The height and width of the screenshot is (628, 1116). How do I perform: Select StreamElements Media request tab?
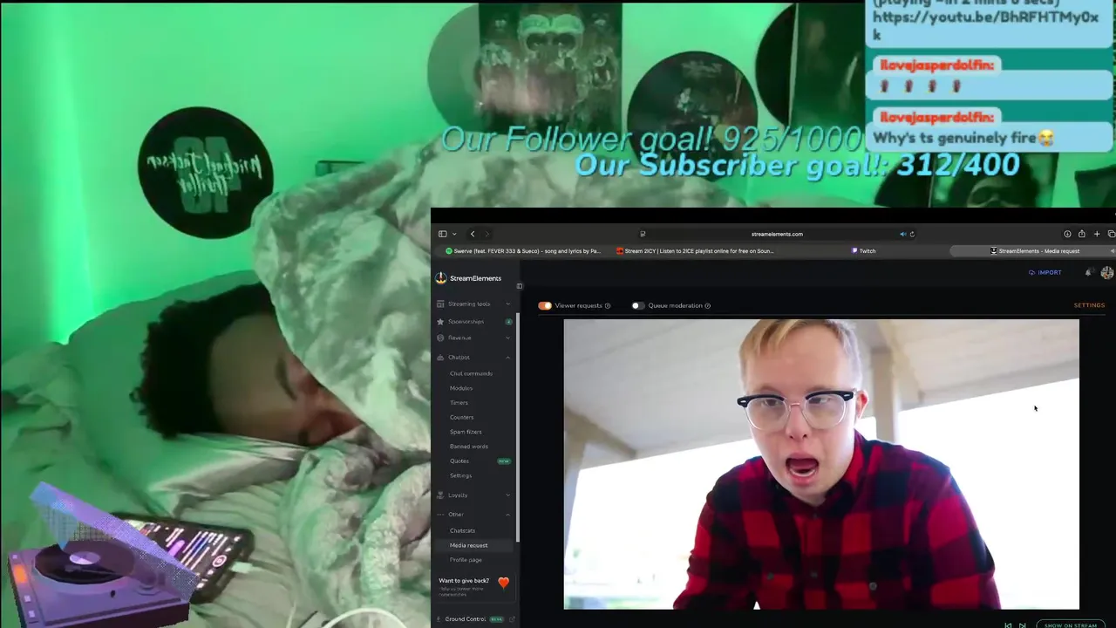pos(1034,251)
